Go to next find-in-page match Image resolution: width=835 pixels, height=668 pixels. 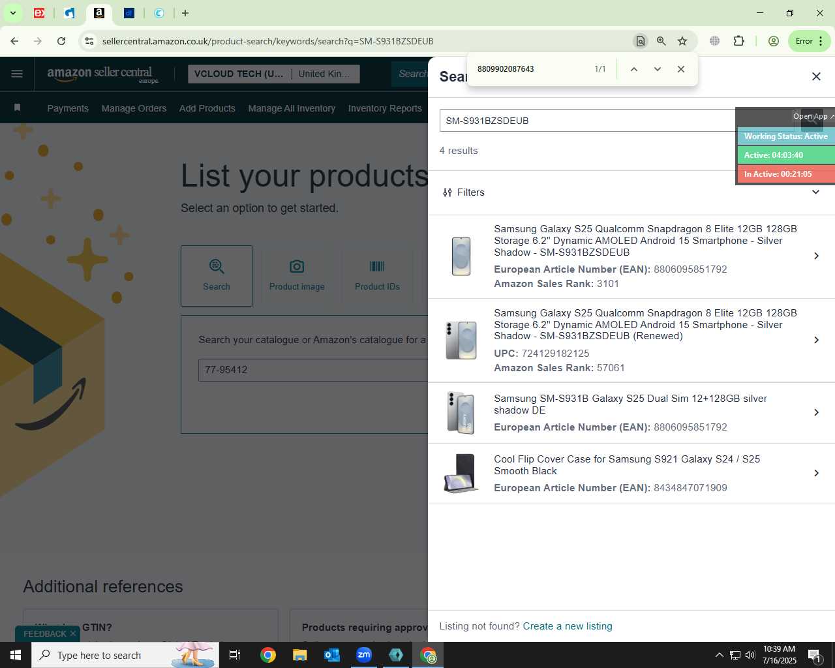[658, 69]
